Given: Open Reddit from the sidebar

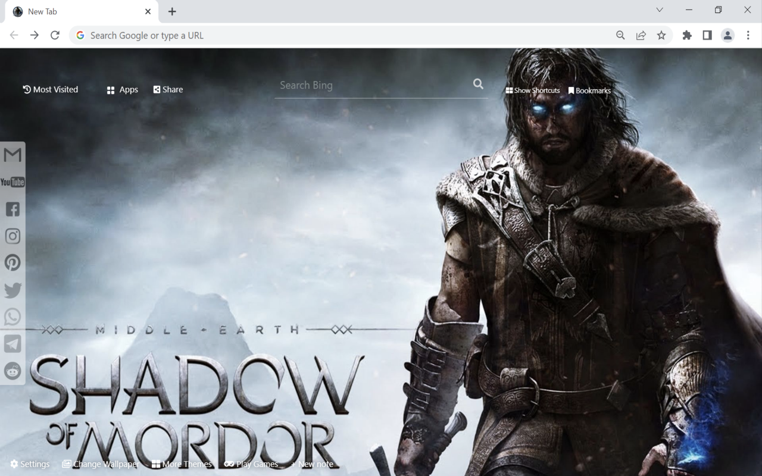Looking at the screenshot, I should click(13, 371).
